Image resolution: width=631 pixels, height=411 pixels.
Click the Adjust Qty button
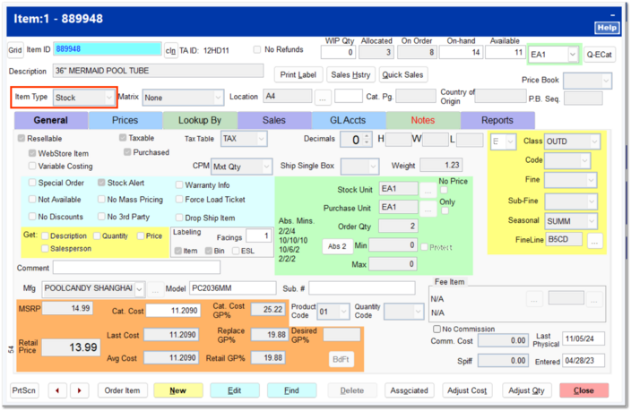coord(527,390)
